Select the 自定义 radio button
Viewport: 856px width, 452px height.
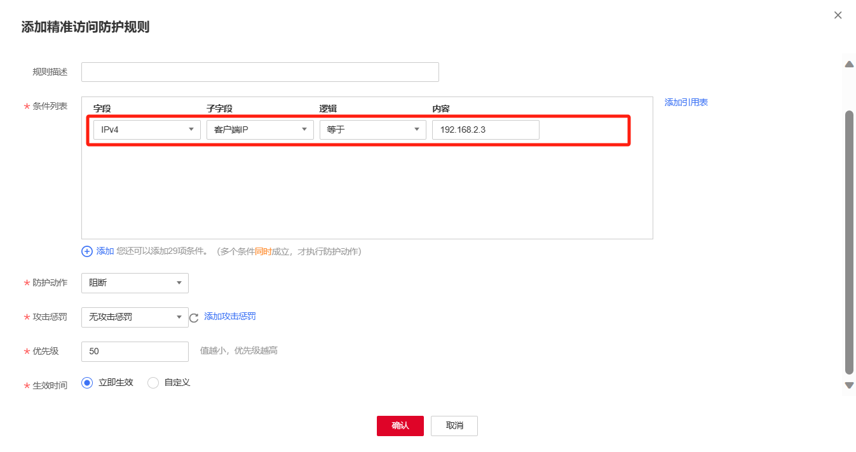click(153, 383)
